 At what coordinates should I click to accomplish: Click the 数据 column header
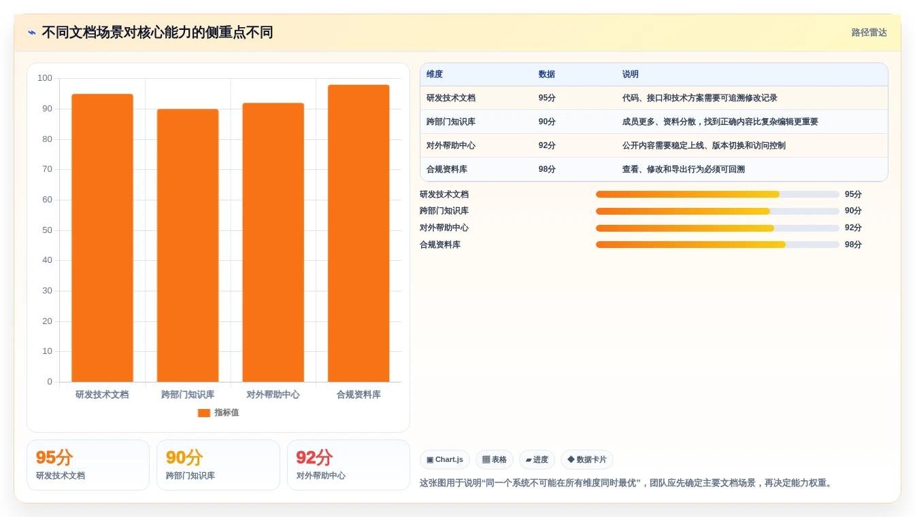point(546,75)
